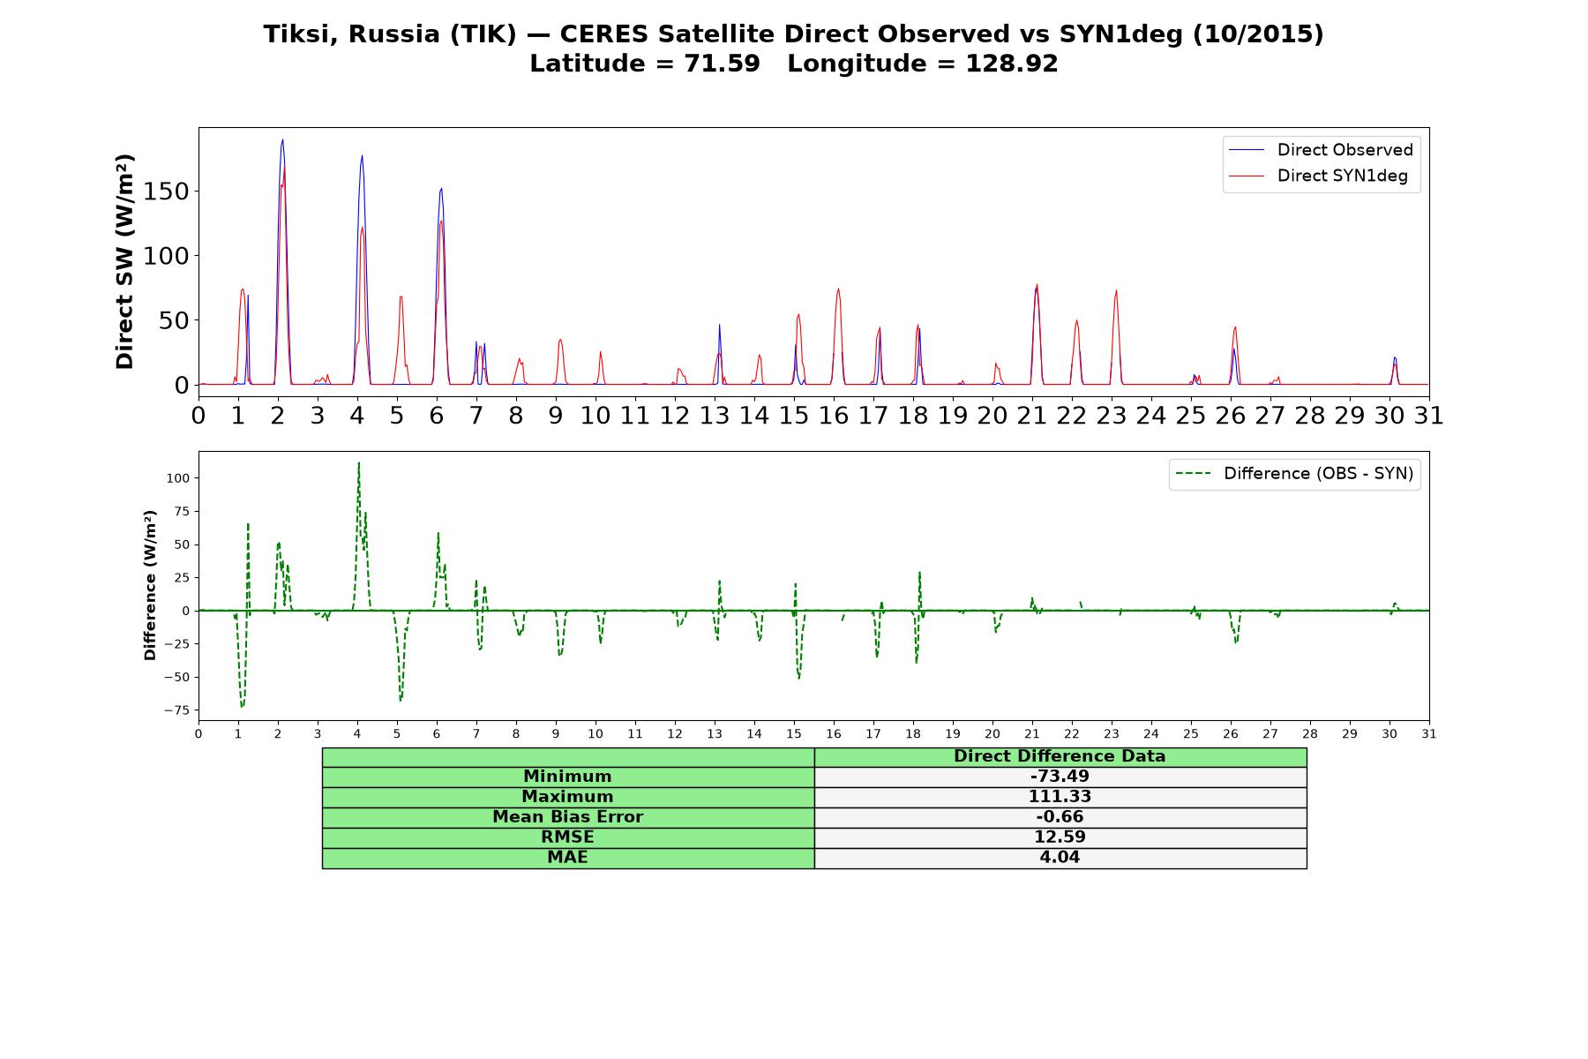Click the blue line swatch in legend
Image resolution: width=1588 pixels, height=1059 pixels.
tap(1247, 150)
